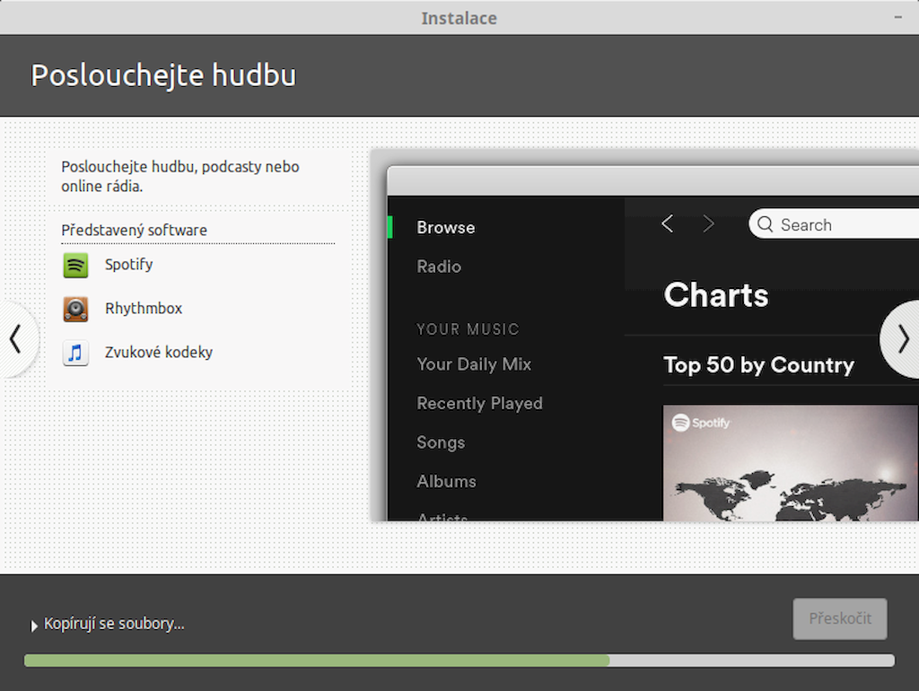The image size is (919, 691).
Task: Select Browse in Spotify sidebar
Action: [445, 227]
